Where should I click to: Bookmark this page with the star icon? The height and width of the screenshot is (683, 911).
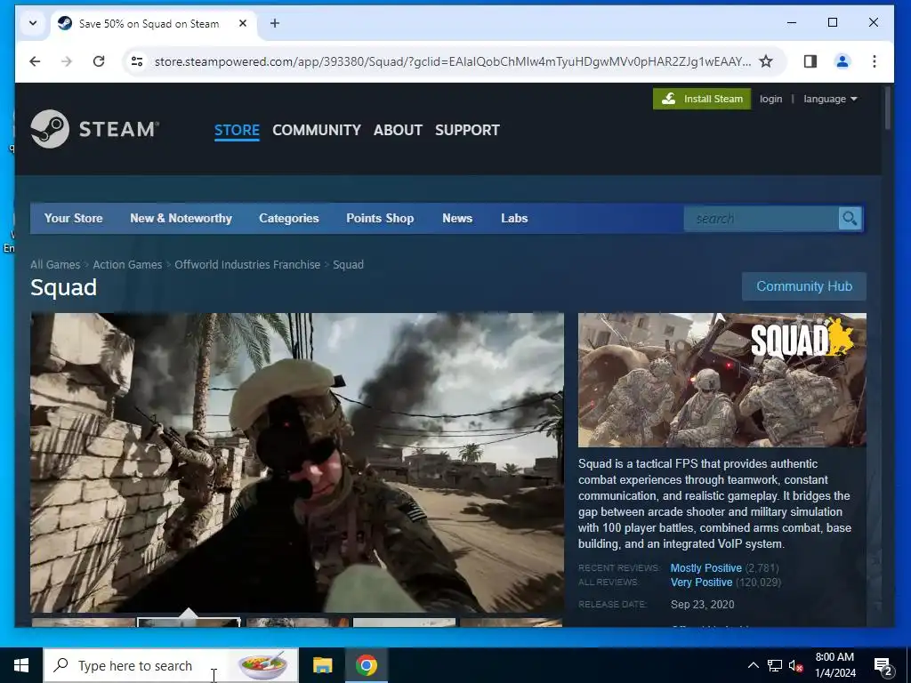tap(766, 61)
